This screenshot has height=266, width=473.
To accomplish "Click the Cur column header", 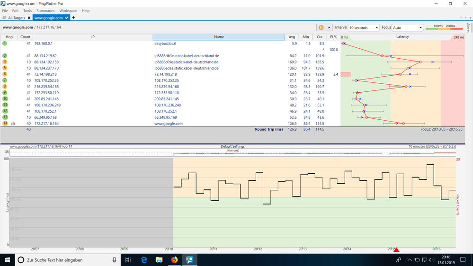I will click(x=320, y=37).
